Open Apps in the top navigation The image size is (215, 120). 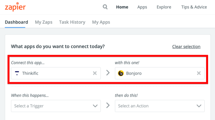pos(142,7)
